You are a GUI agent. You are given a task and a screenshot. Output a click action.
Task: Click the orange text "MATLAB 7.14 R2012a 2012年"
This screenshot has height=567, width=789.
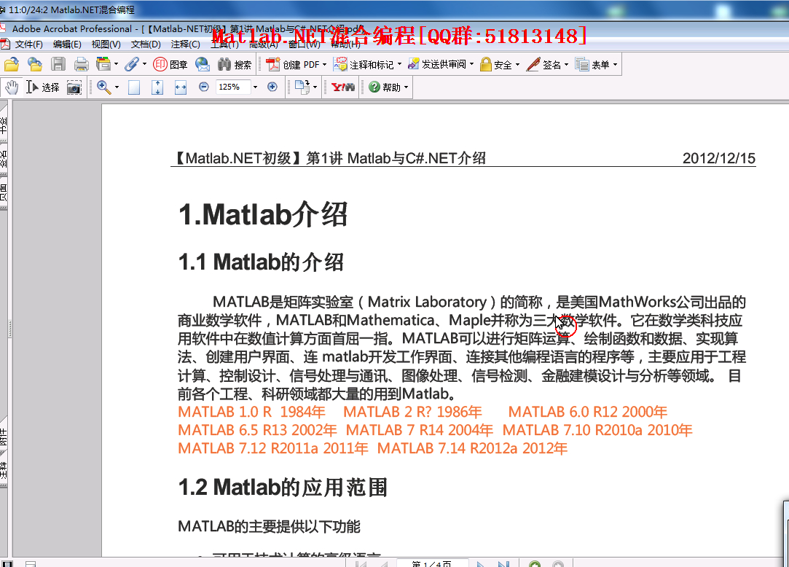click(473, 448)
